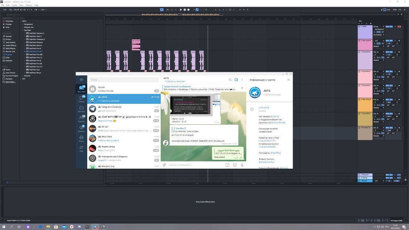Close the 'Информация о группе' panel
The width and height of the screenshot is (409, 230).
[x=289, y=80]
